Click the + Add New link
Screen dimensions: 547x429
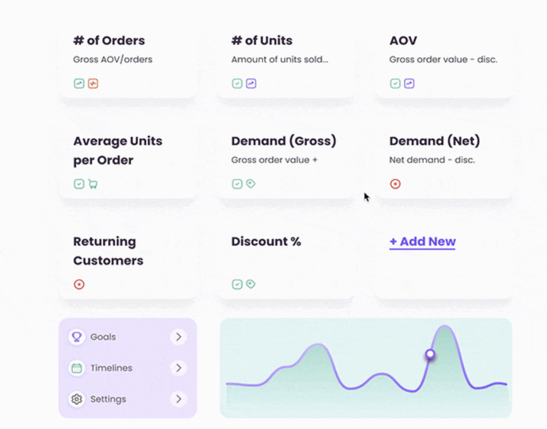[422, 242]
